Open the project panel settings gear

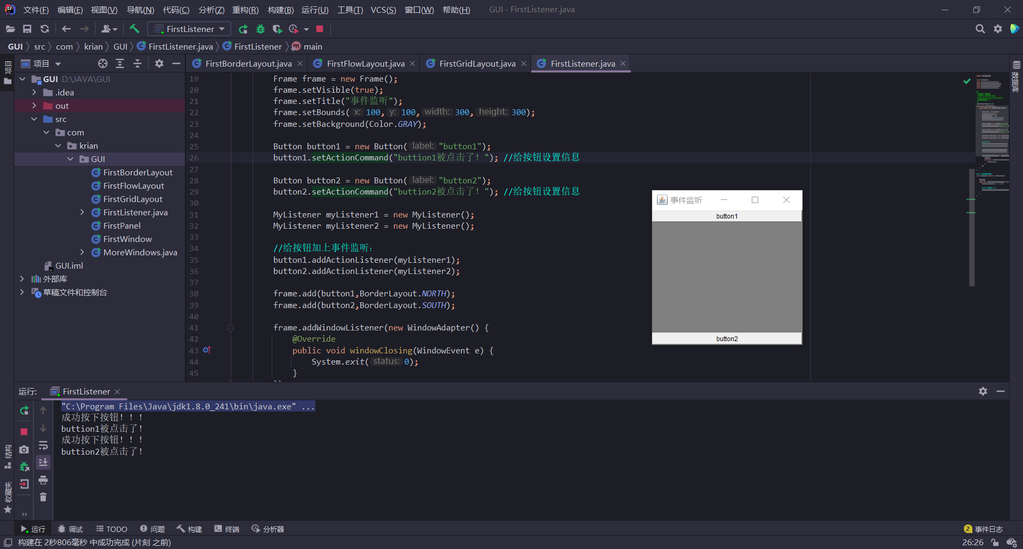click(x=159, y=63)
